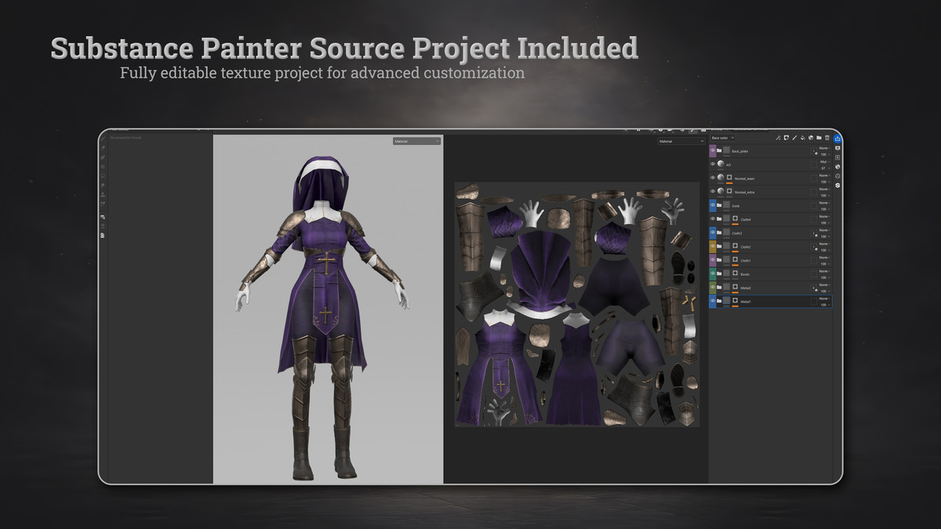
Task: Click the folder icon of Gold layer
Action: 719,205
